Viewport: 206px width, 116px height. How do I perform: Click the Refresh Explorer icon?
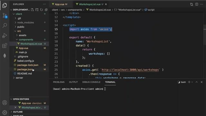tap(42, 10)
